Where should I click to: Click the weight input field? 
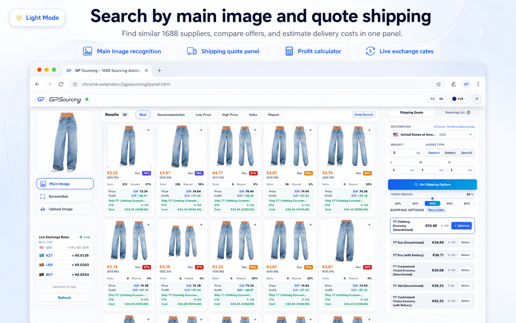pos(406,153)
